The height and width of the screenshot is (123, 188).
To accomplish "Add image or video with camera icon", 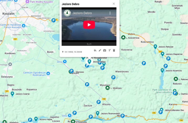I will pos(105,50).
